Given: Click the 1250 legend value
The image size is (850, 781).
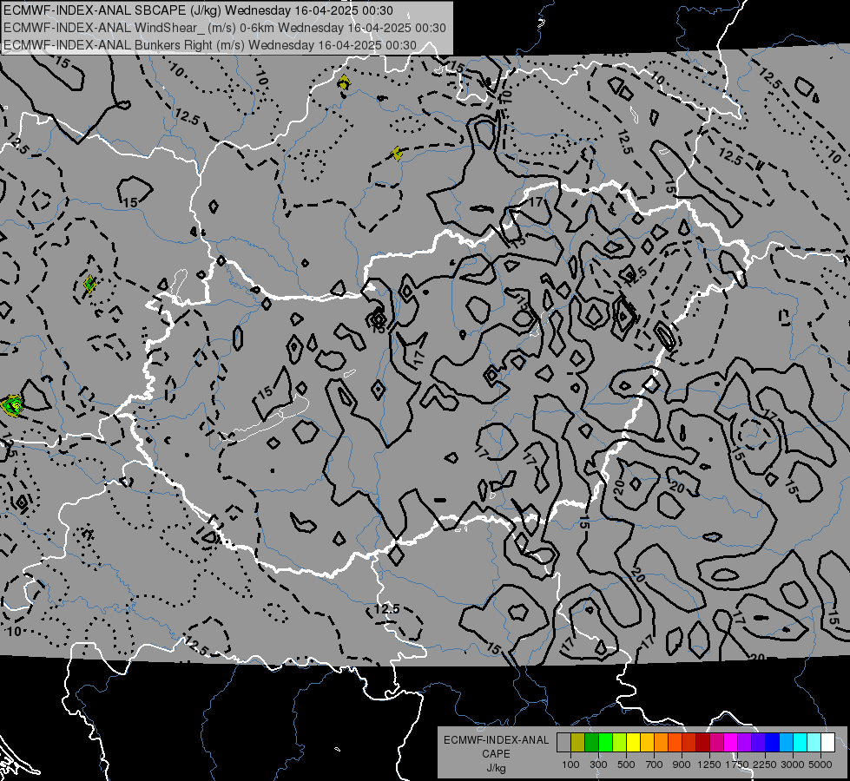Looking at the screenshot, I should (709, 765).
